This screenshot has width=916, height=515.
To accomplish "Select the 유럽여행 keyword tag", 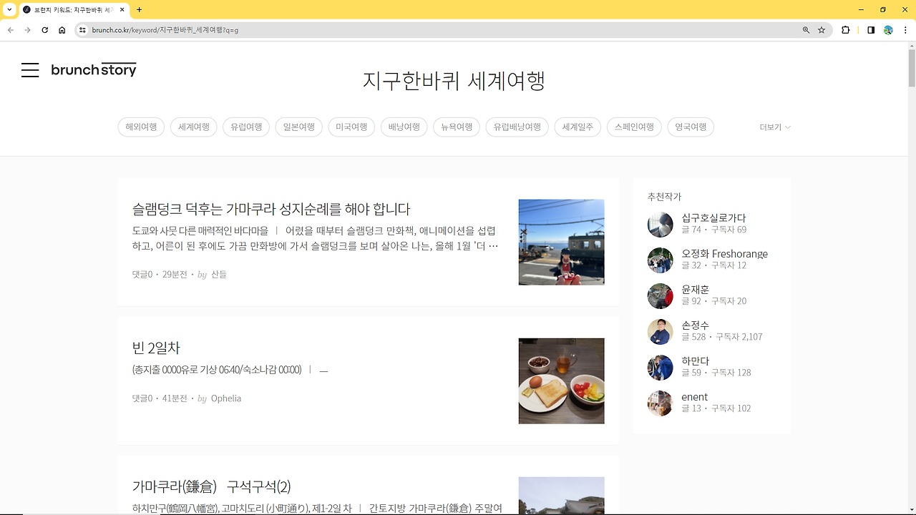I will [246, 127].
